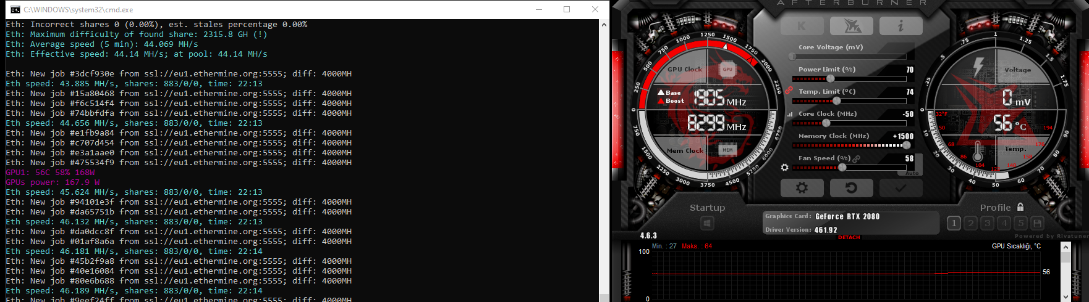The width and height of the screenshot is (1089, 302).
Task: Click the Core Clock slider handle
Action: 826,123
